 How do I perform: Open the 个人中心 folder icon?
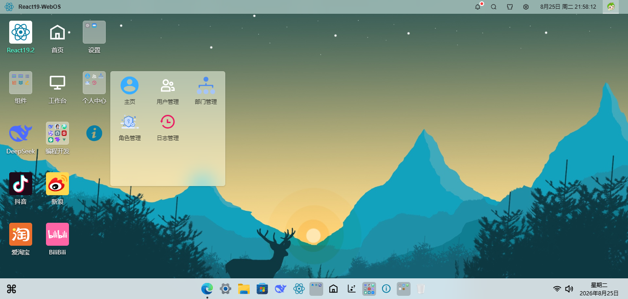pyautogui.click(x=94, y=83)
